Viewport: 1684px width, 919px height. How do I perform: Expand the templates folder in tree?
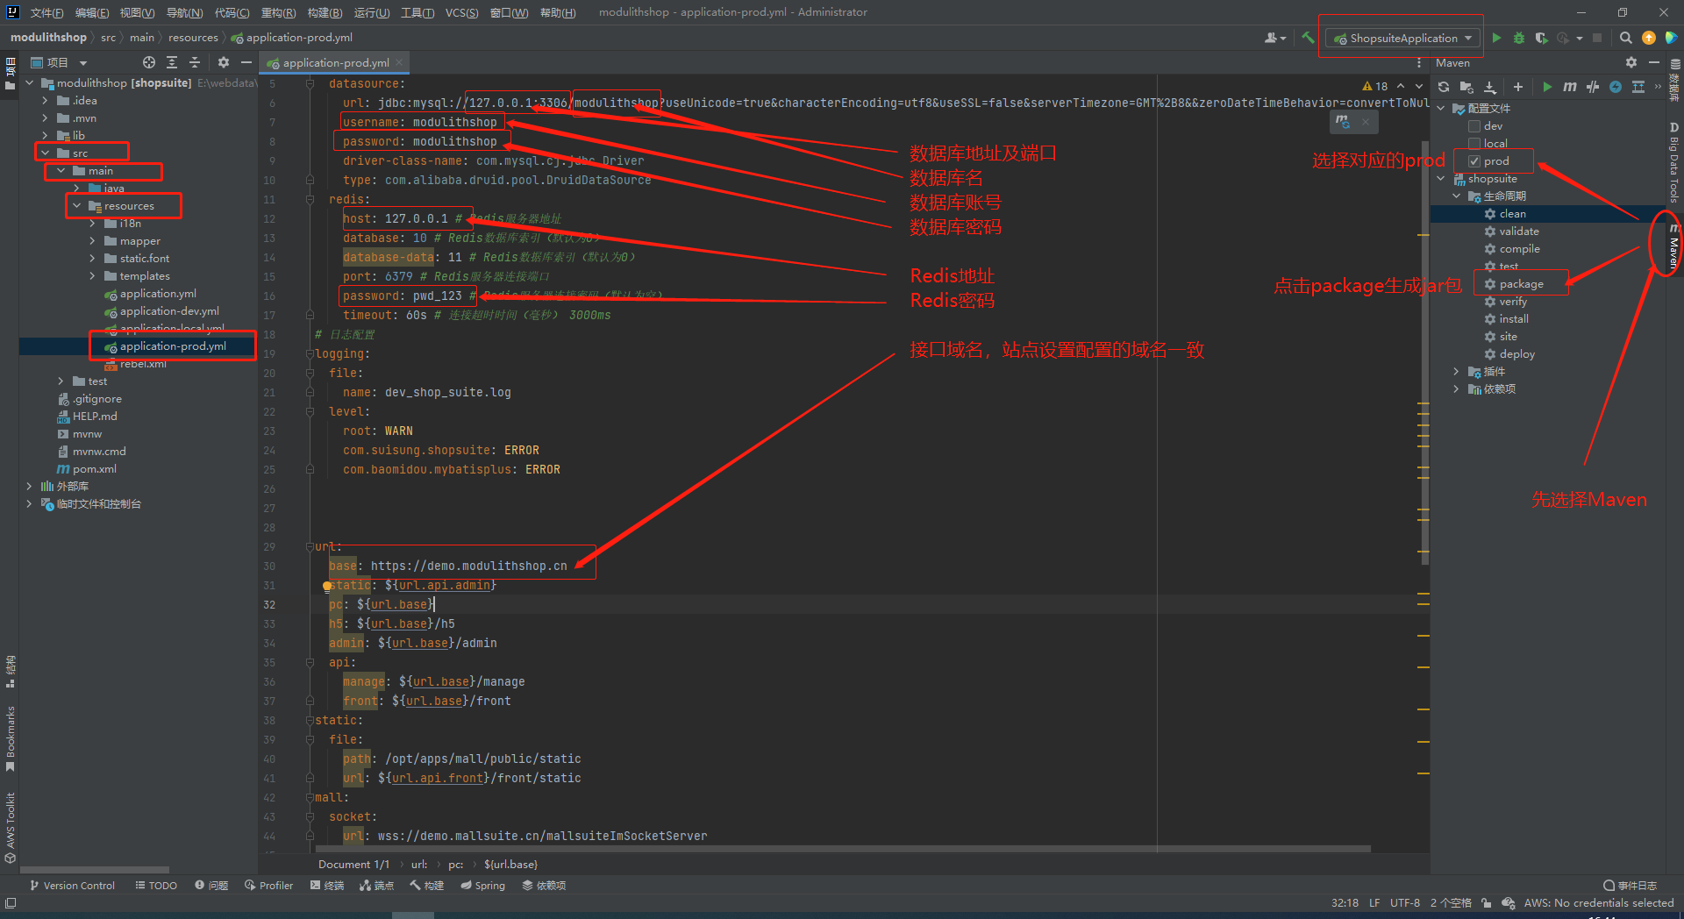pos(93,276)
